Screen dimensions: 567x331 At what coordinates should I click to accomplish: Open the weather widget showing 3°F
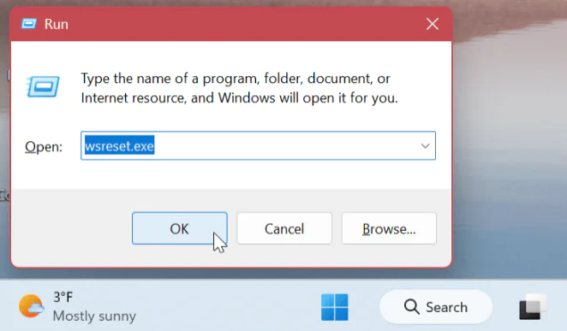click(x=78, y=306)
